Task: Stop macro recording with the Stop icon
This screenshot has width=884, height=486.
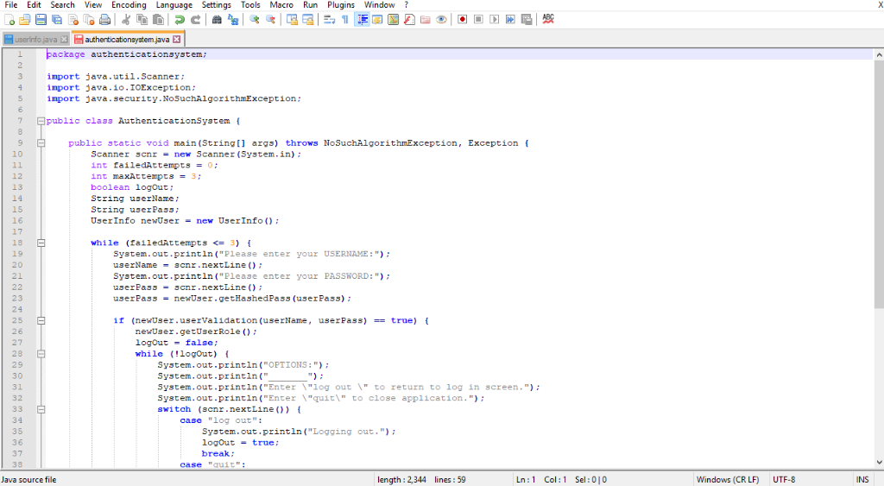Action: coord(478,20)
